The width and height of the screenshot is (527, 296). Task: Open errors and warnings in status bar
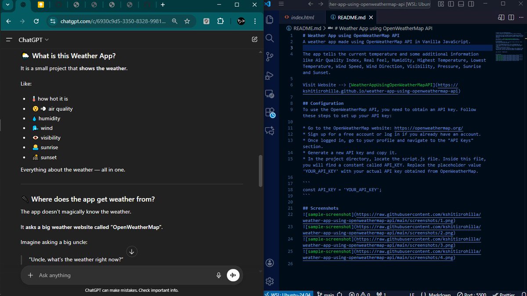[359, 294]
